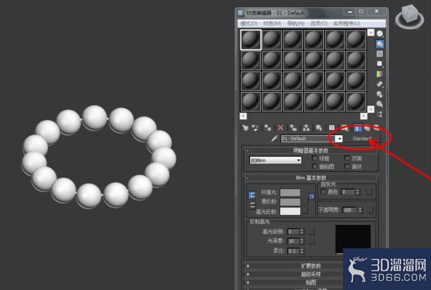Screen dimensions: 431x290
Task: Click the Make Material Copy icon
Action: (x=293, y=128)
